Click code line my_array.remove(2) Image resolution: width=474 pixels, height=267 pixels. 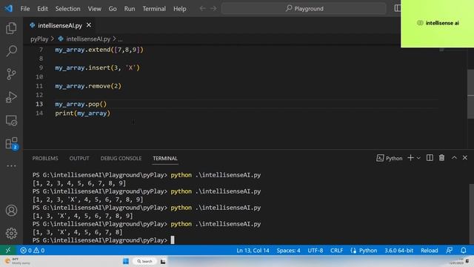click(88, 86)
